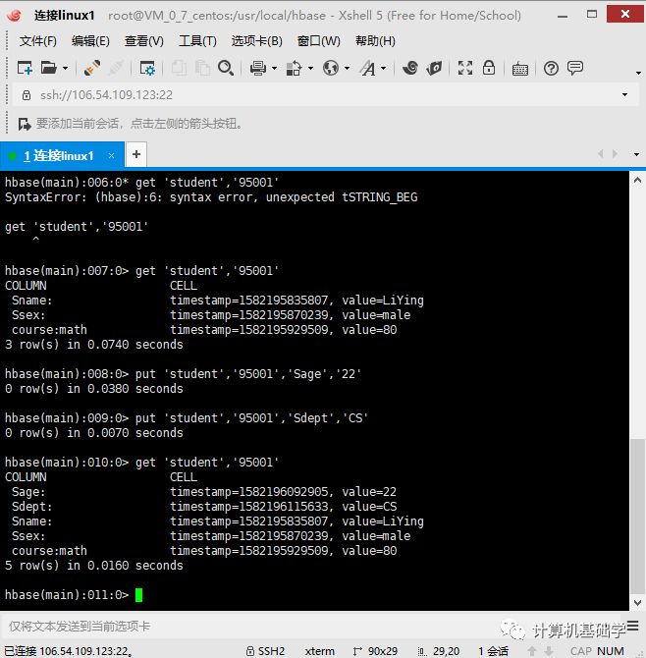Click the Help question mark icon
This screenshot has width=646, height=658.
tap(551, 68)
